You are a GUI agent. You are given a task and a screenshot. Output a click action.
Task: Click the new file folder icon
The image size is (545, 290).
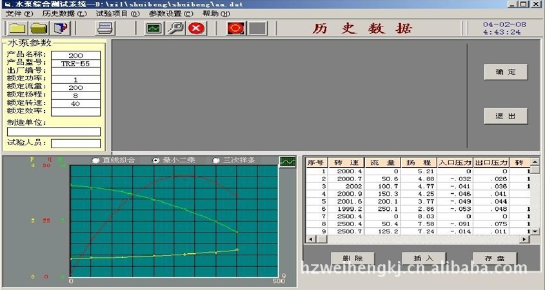17,28
